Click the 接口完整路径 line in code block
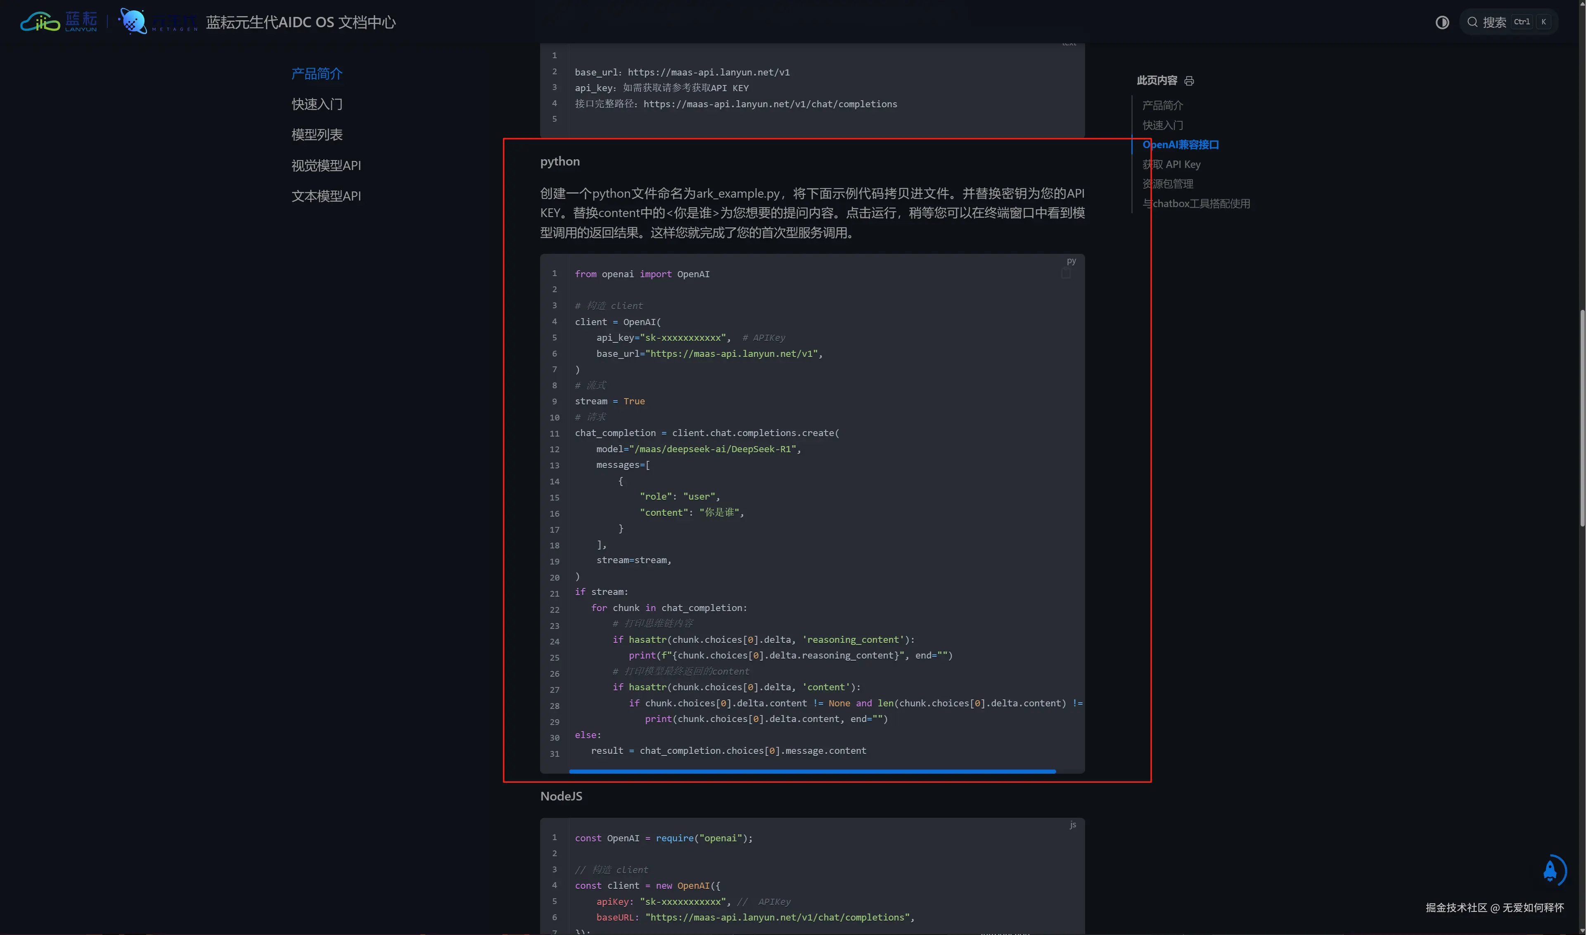Image resolution: width=1586 pixels, height=935 pixels. pos(736,104)
